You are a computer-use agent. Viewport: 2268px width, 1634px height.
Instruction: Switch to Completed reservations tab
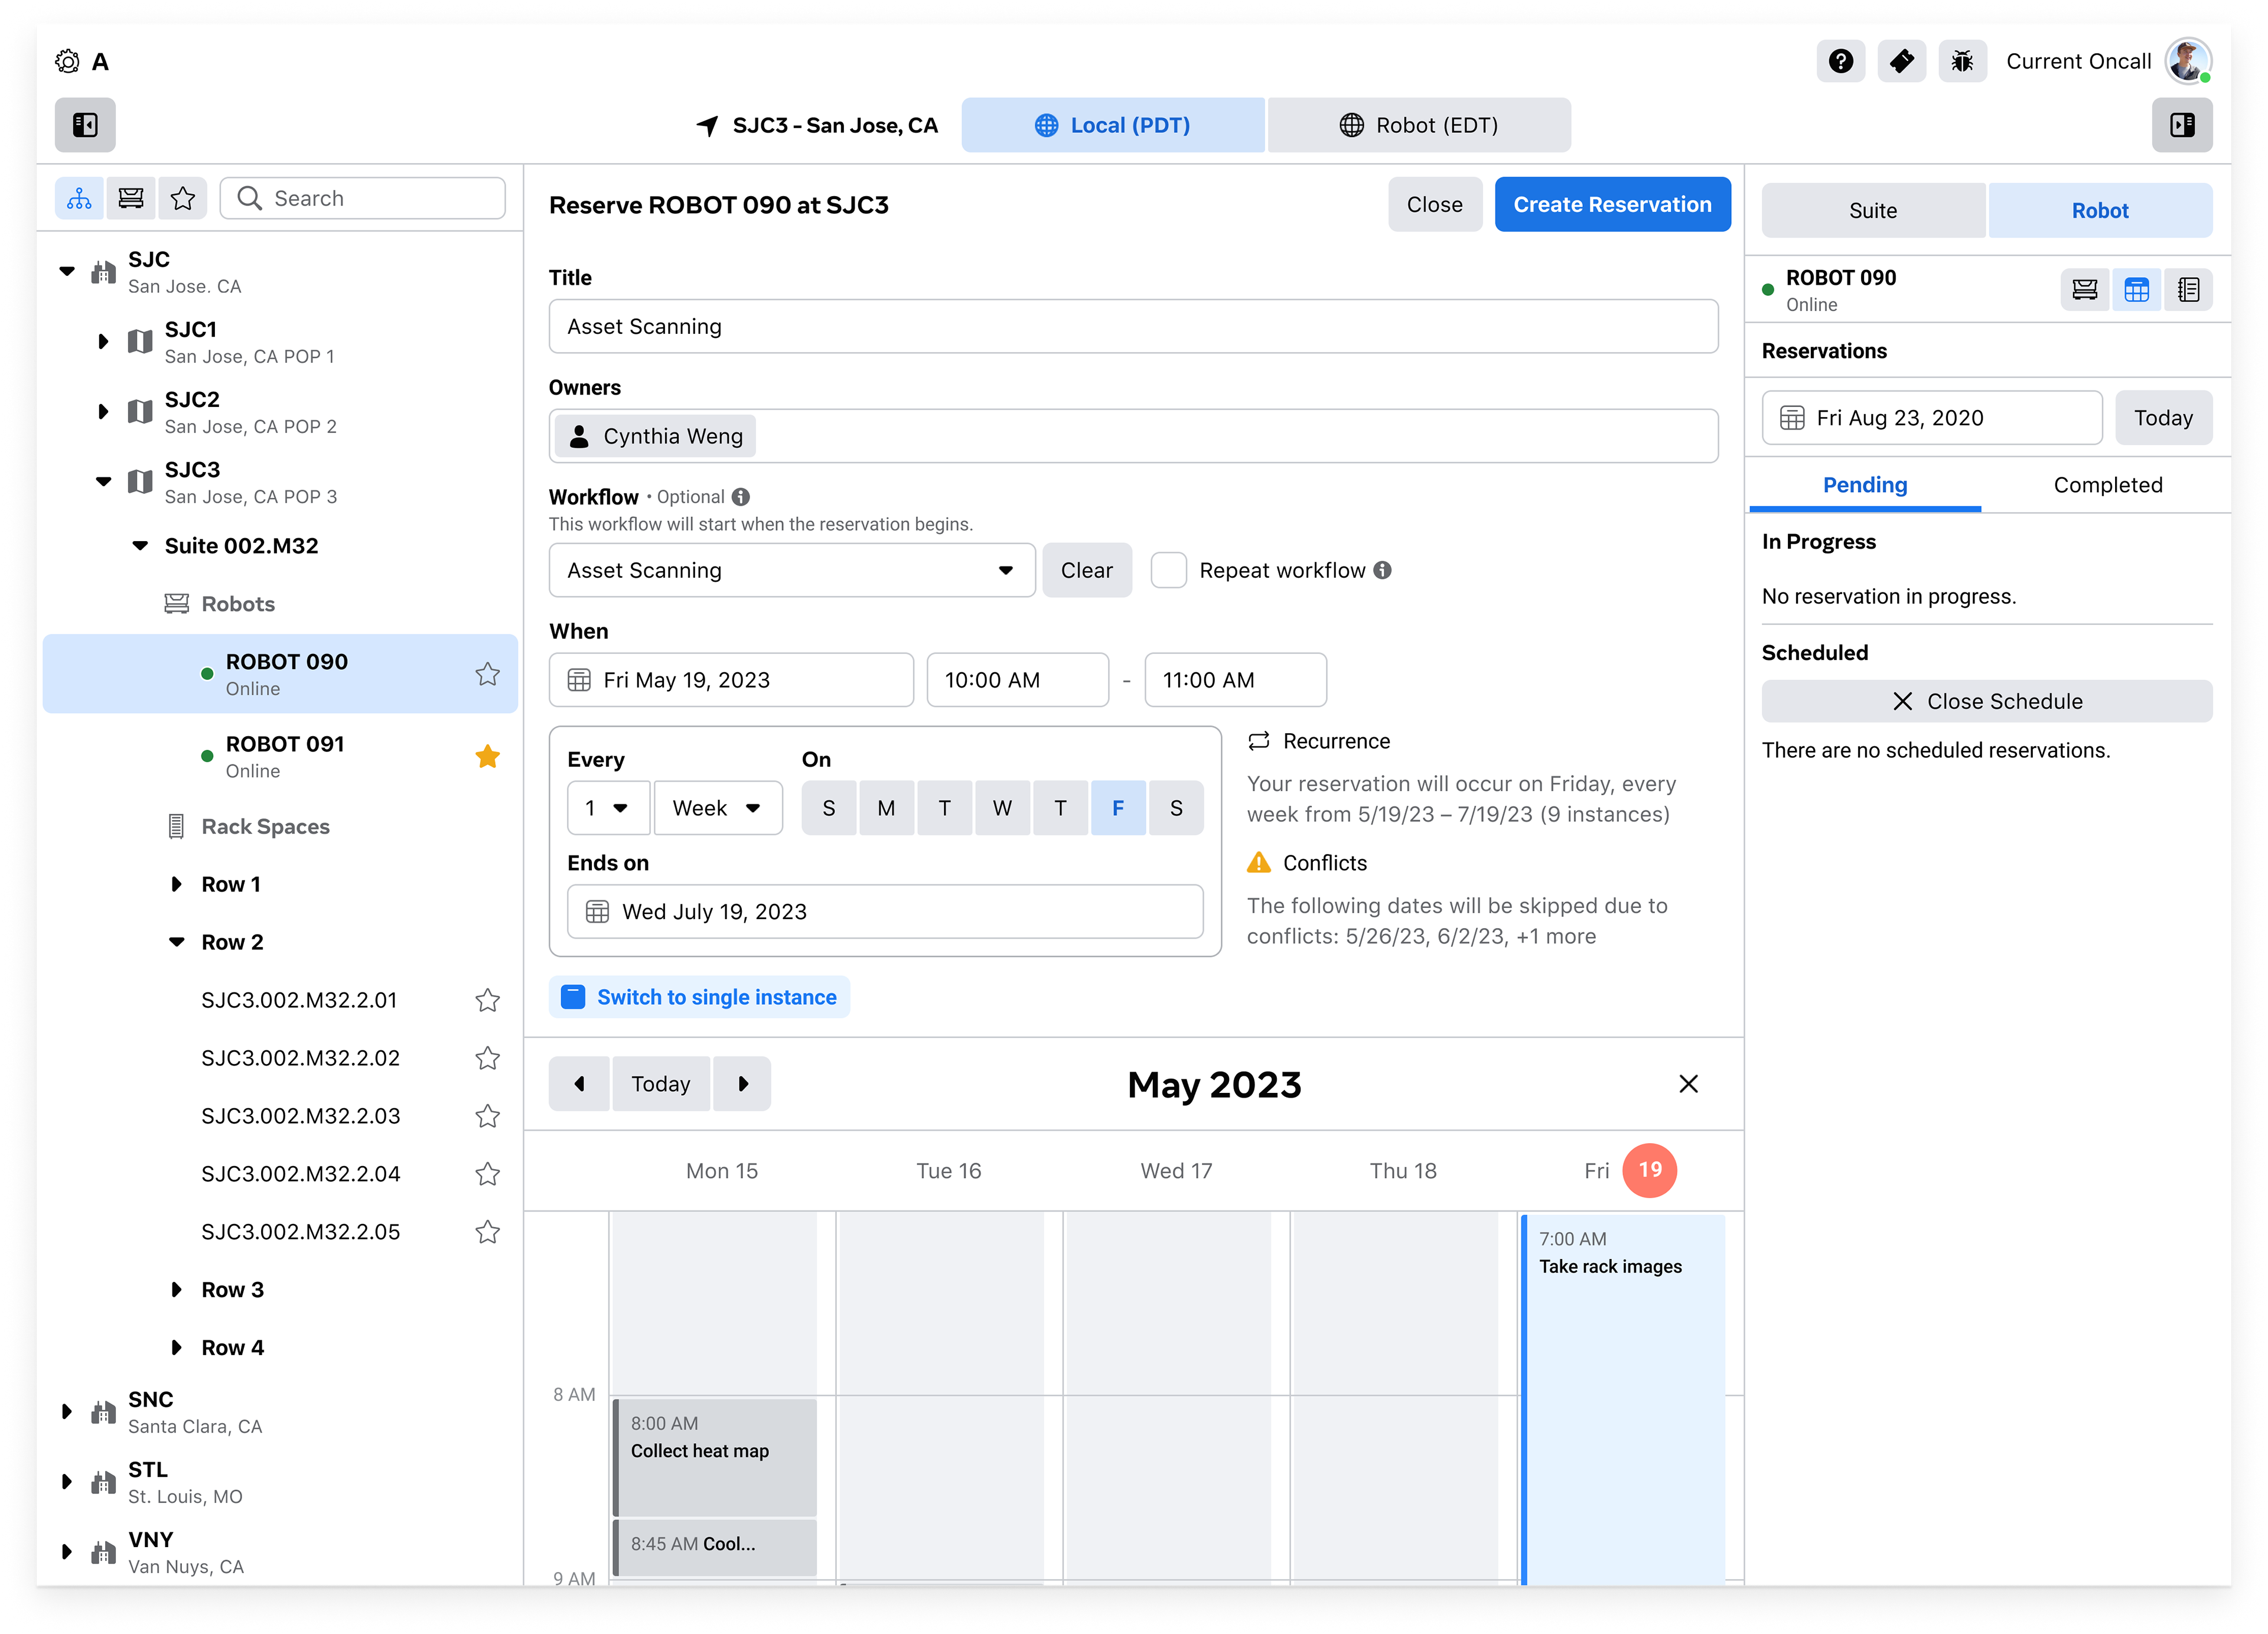click(x=2108, y=485)
